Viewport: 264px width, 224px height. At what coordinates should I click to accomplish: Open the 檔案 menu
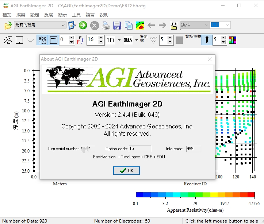(7, 15)
